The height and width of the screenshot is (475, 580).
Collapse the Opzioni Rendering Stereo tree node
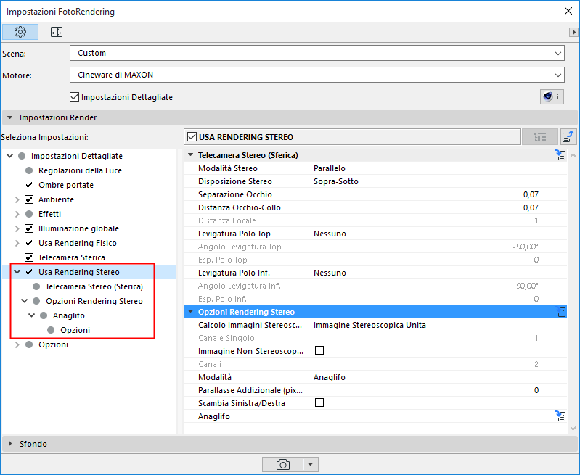click(x=25, y=301)
